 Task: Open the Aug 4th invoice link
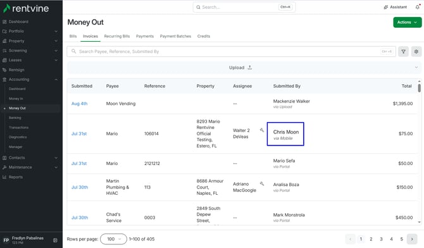pos(79,104)
